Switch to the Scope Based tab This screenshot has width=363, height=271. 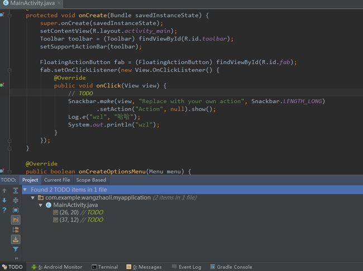[91, 180]
